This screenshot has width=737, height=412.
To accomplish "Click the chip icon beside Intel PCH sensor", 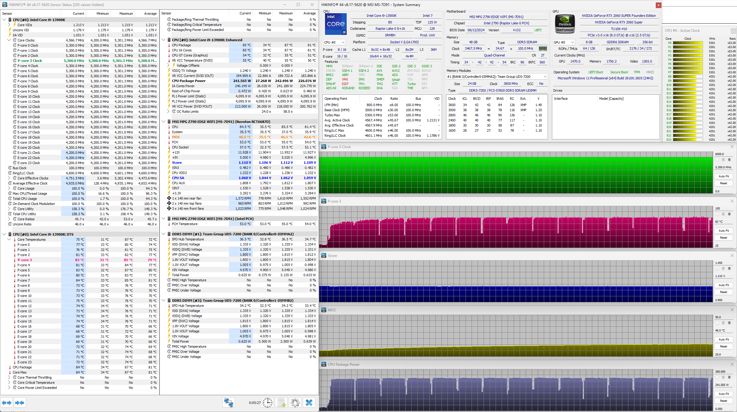I will (169, 219).
